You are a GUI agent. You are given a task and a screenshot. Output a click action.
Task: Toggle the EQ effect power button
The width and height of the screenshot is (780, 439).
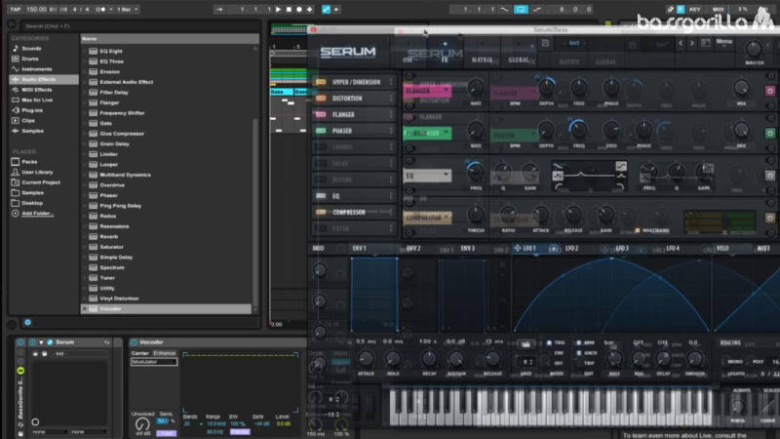pos(769,176)
